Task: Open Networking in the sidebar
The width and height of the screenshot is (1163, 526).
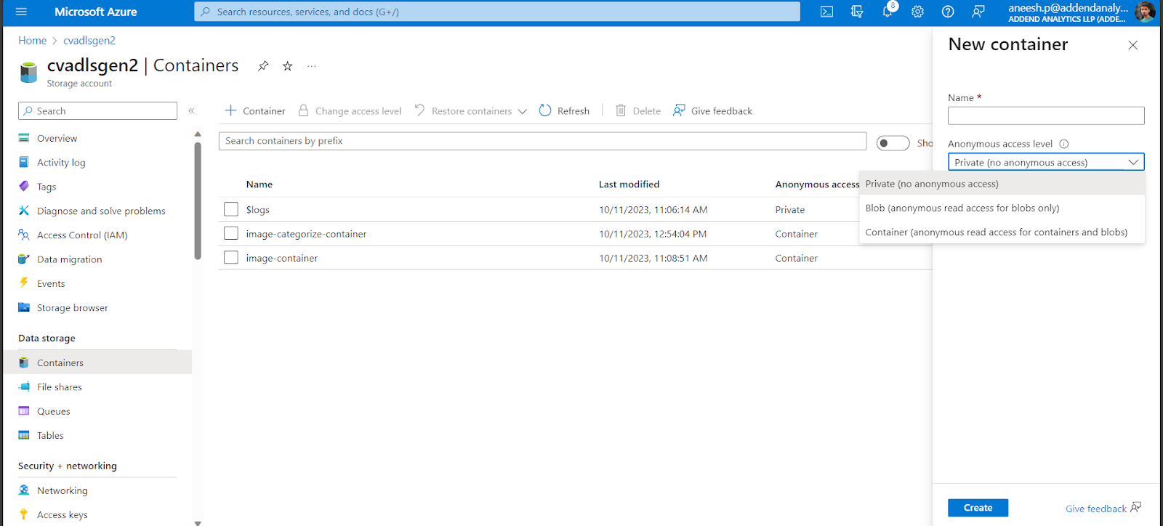Action: (x=63, y=490)
